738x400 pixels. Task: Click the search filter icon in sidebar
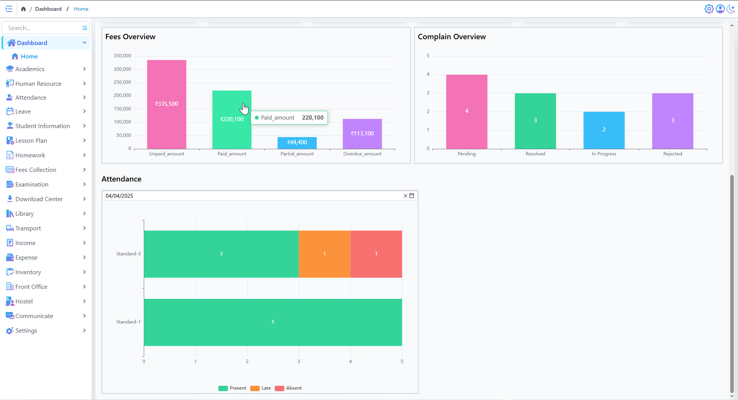(x=84, y=28)
